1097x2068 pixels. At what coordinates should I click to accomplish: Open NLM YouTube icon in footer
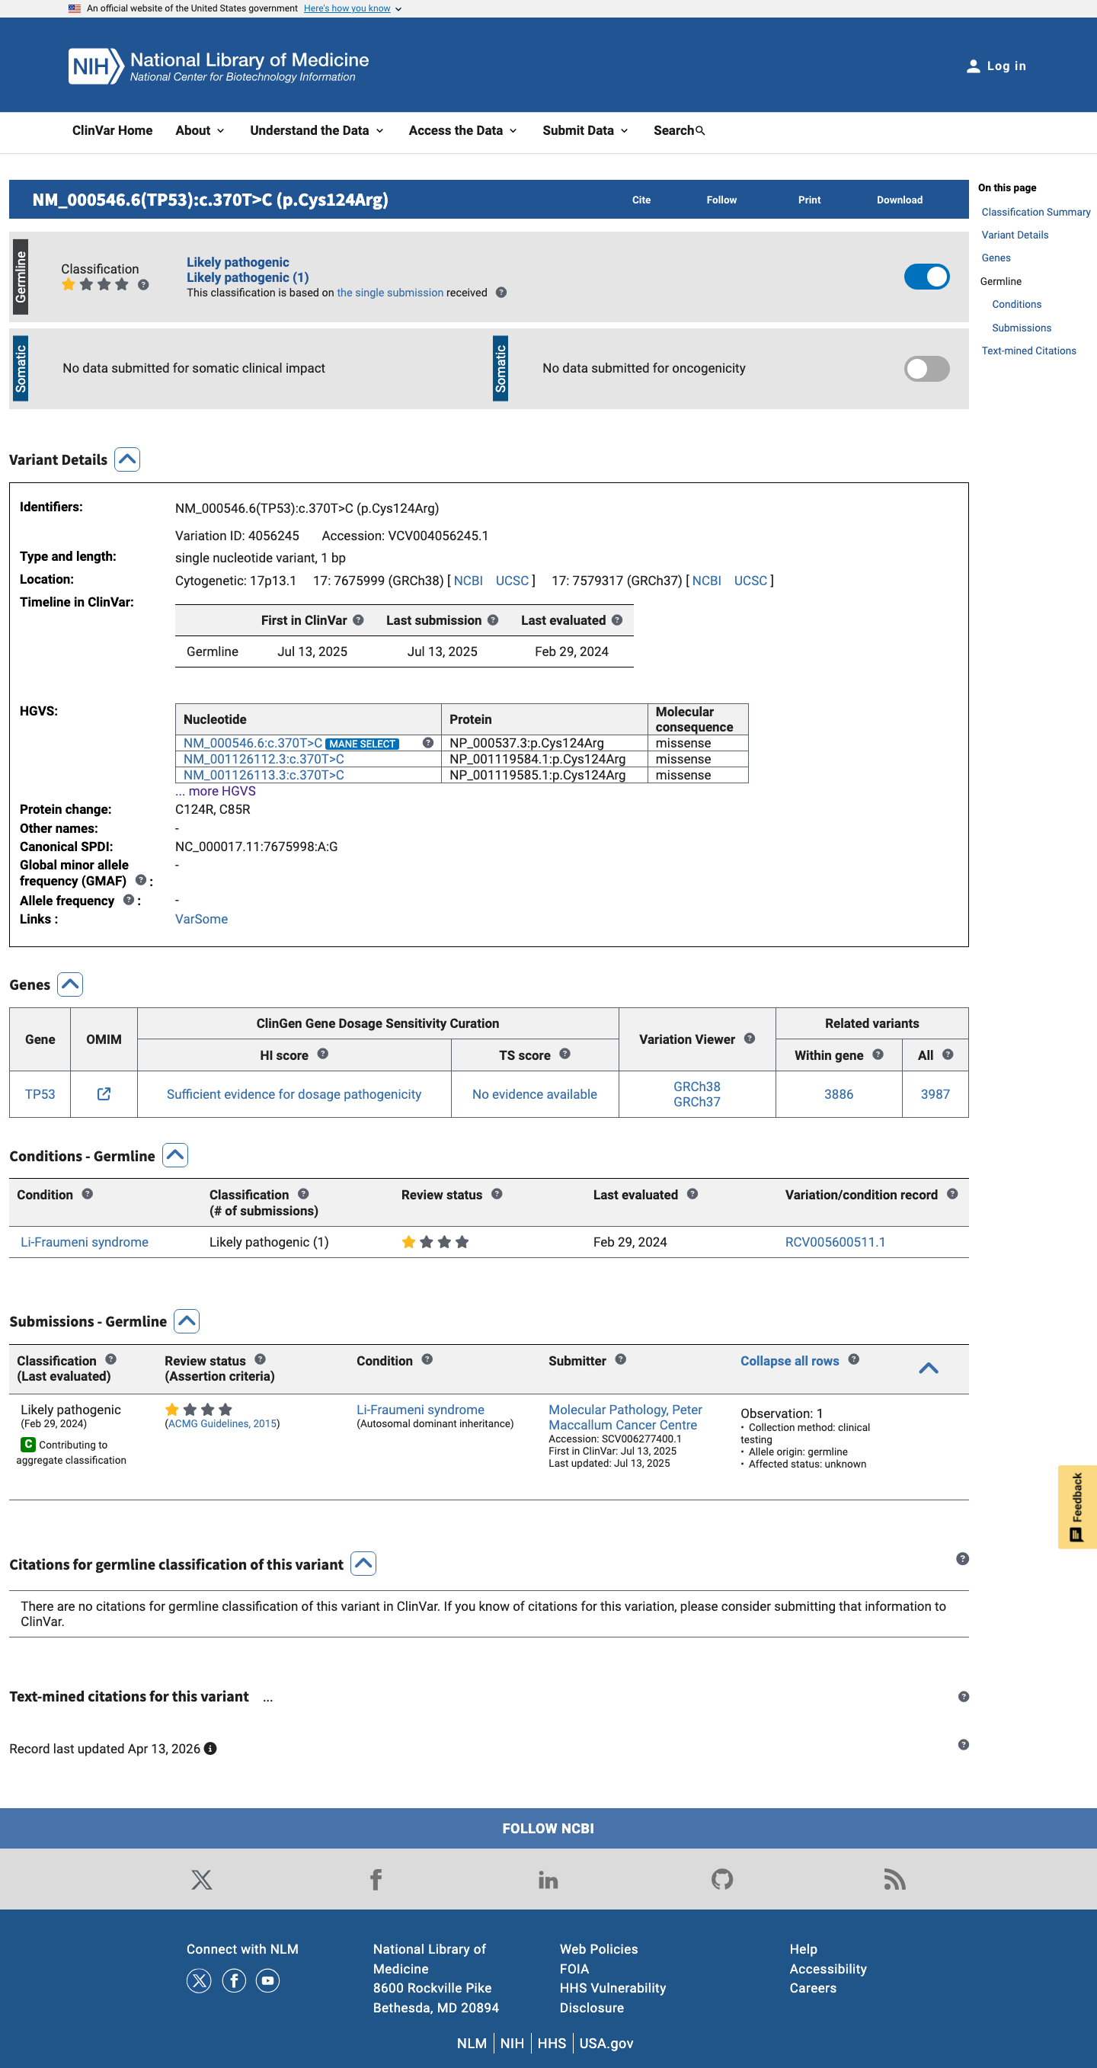[x=268, y=1980]
